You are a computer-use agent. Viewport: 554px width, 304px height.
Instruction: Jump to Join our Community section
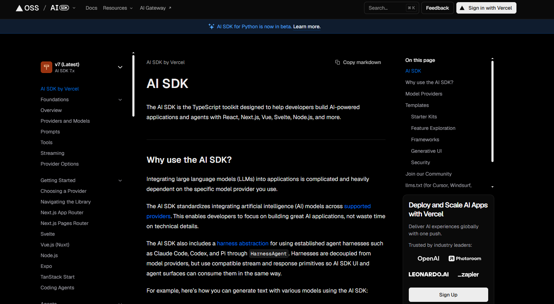[428, 174]
